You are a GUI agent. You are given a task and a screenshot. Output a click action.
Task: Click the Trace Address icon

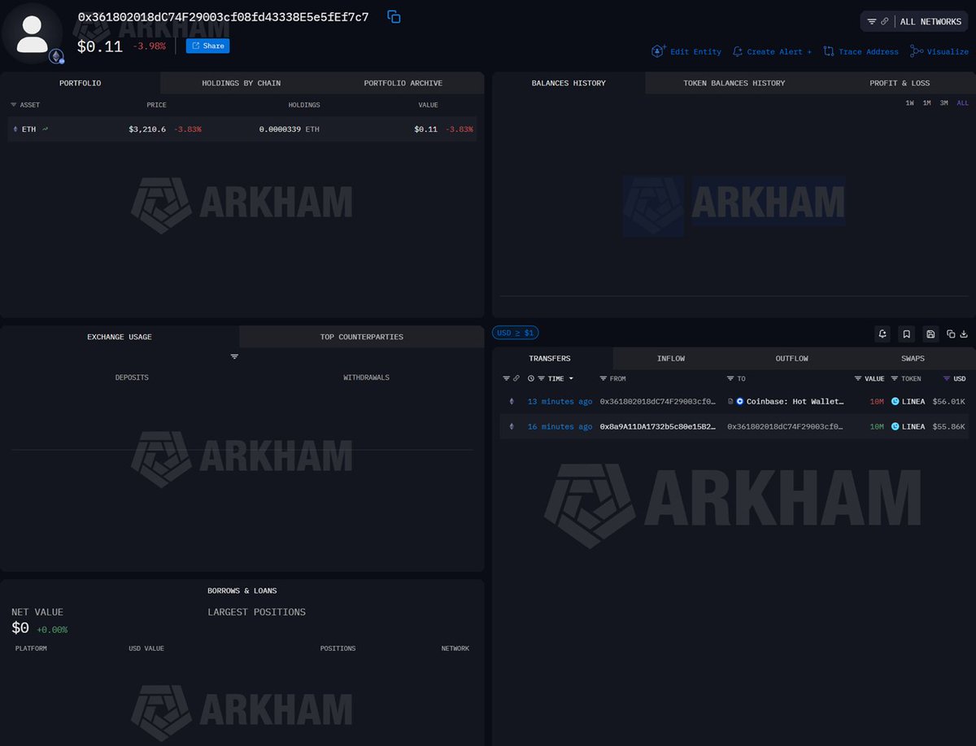click(x=829, y=51)
